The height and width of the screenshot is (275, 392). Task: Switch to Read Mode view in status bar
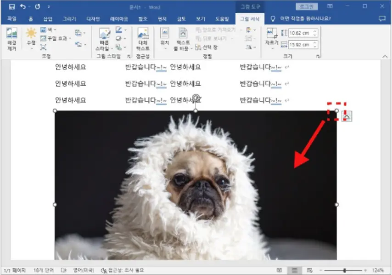[280, 270]
